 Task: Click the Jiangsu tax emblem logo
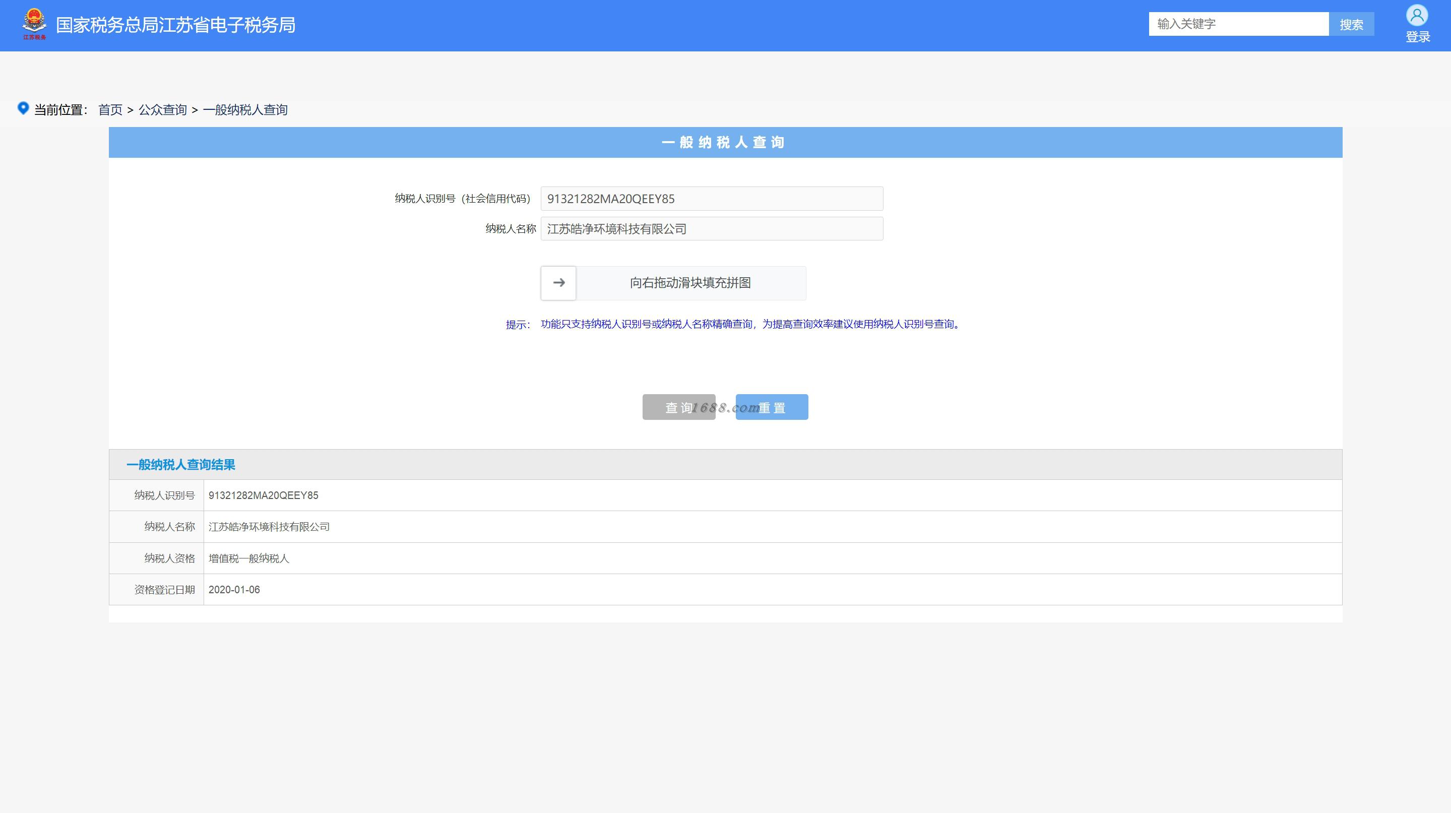(x=34, y=24)
